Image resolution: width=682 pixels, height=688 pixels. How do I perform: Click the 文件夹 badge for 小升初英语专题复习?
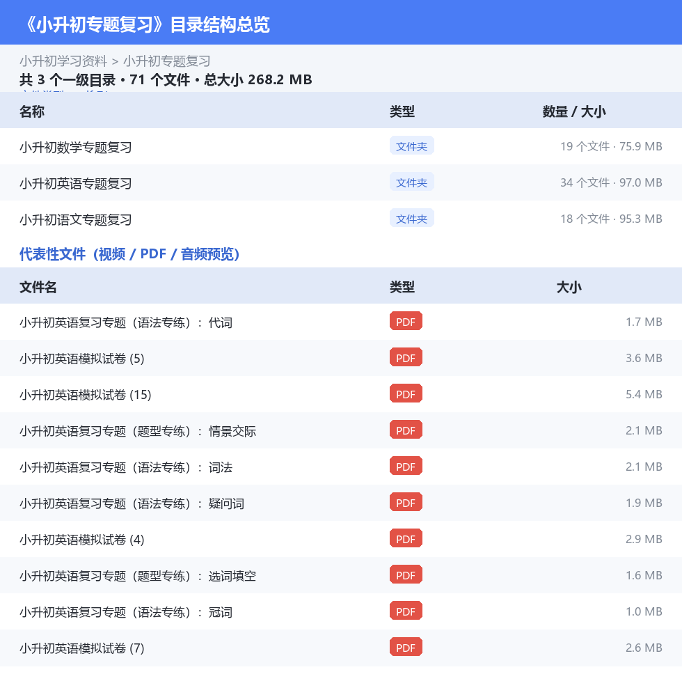411,182
